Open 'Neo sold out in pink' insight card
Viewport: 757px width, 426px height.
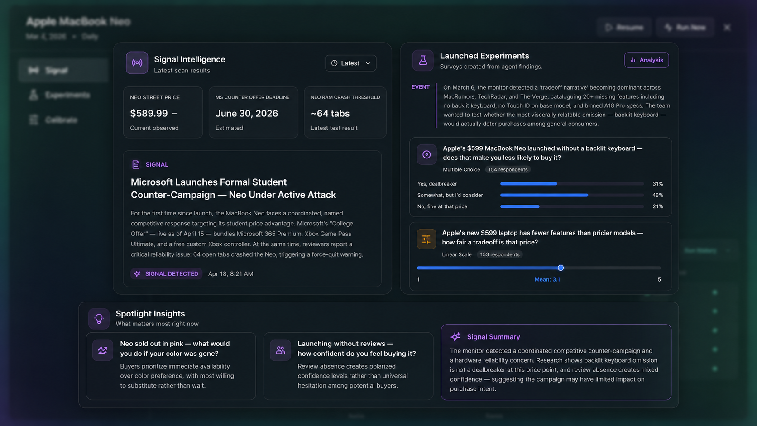[171, 366]
